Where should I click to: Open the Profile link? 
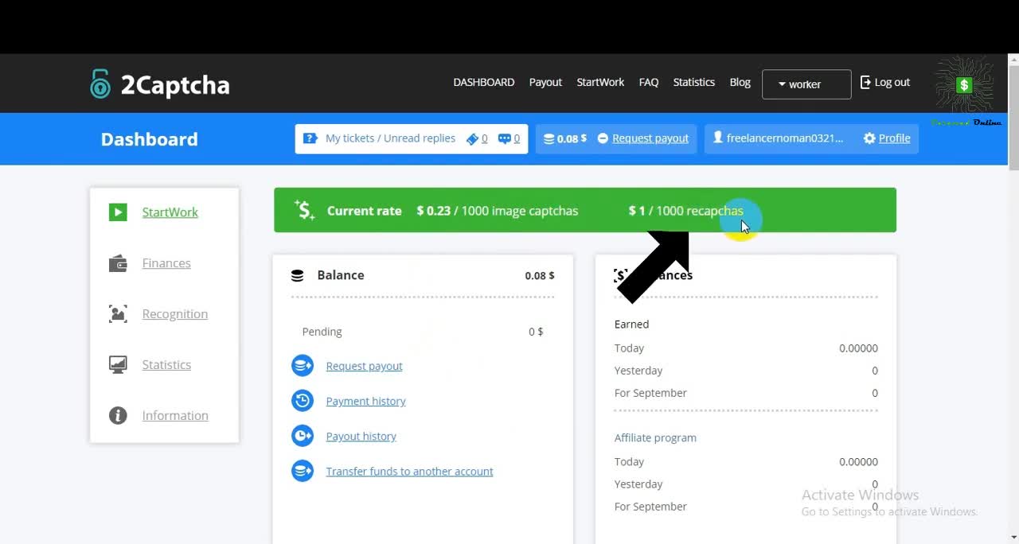[x=894, y=138]
